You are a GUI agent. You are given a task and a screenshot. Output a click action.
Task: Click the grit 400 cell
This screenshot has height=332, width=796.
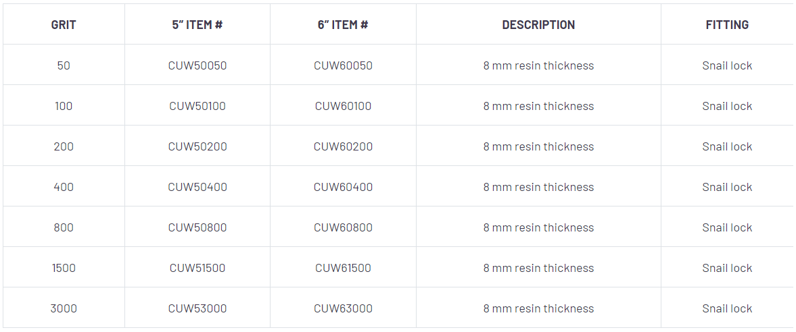(64, 187)
